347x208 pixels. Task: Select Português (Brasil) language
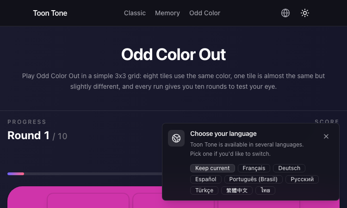pos(254,179)
